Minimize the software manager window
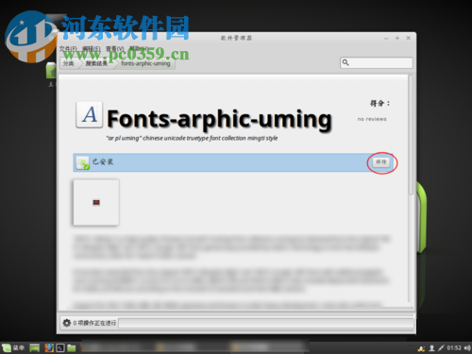This screenshot has height=354, width=472. coord(386,39)
